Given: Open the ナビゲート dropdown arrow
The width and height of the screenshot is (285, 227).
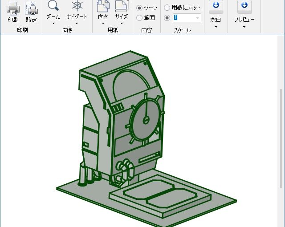Looking at the screenshot, I should point(77,24).
